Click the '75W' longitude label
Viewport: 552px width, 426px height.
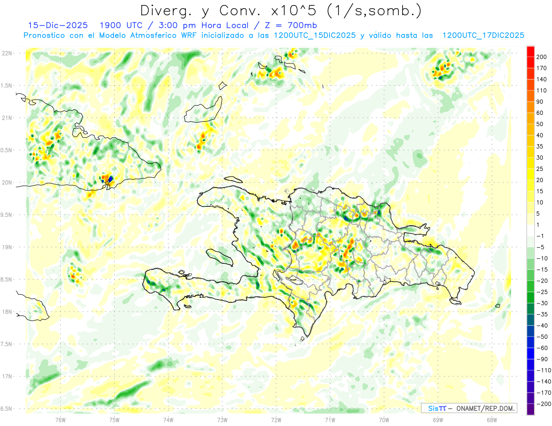(114, 420)
